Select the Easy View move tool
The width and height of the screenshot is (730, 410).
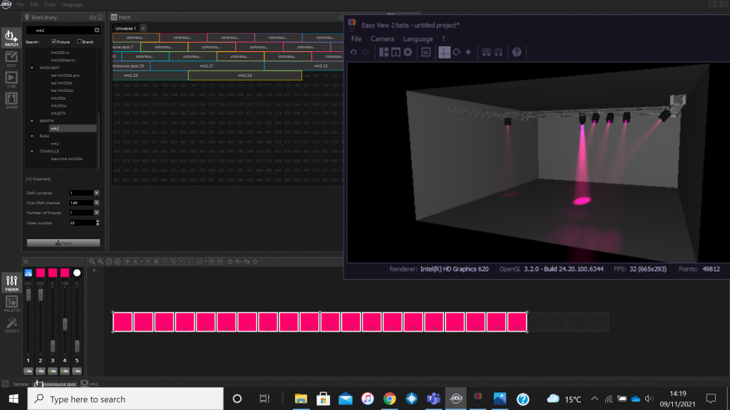(444, 52)
